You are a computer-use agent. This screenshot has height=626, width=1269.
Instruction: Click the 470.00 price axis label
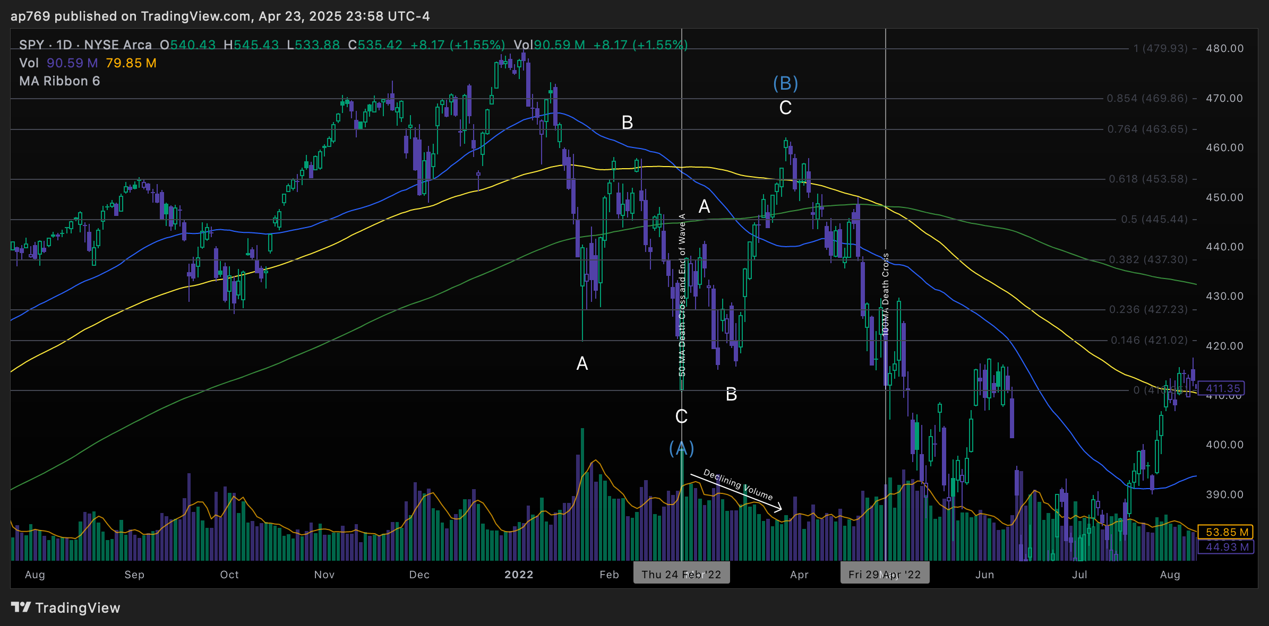coord(1224,98)
